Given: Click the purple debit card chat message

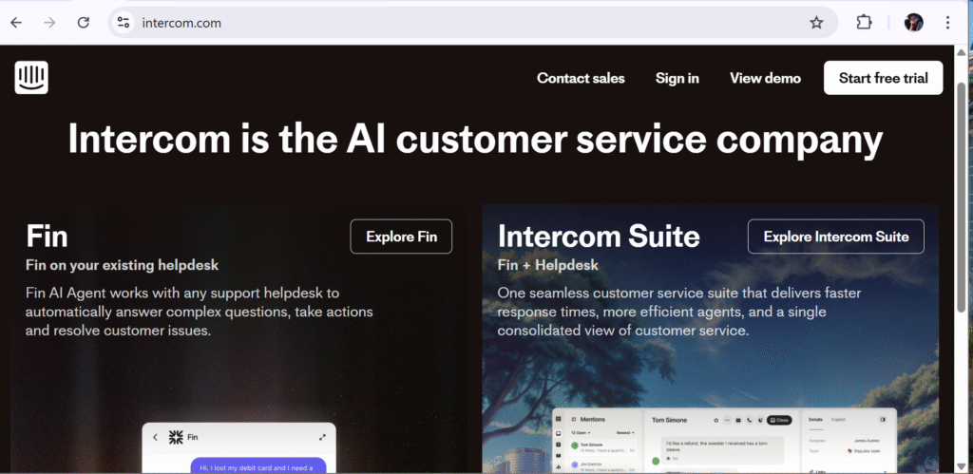Looking at the screenshot, I should [257, 465].
